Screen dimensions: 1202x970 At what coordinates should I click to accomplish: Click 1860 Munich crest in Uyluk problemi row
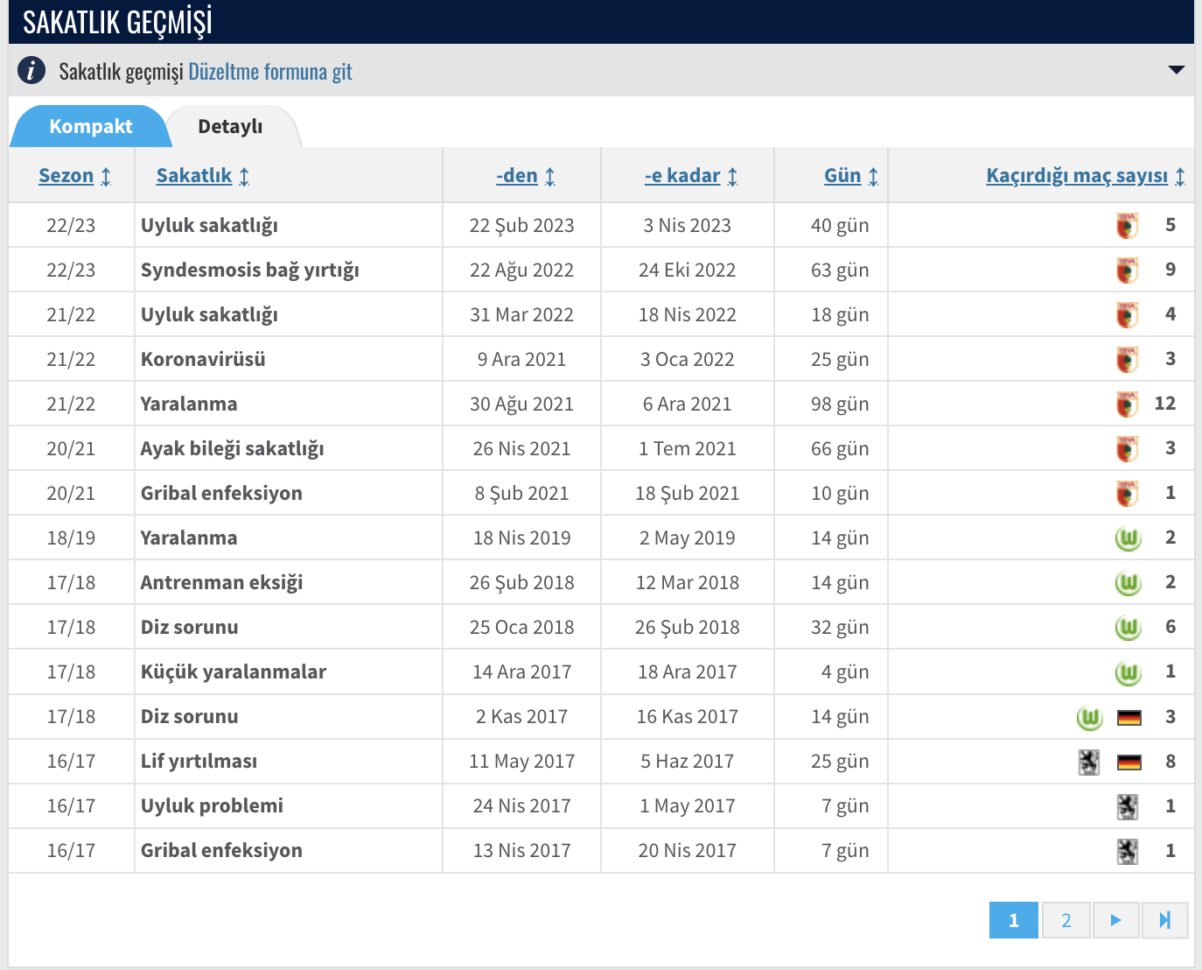click(x=1128, y=807)
